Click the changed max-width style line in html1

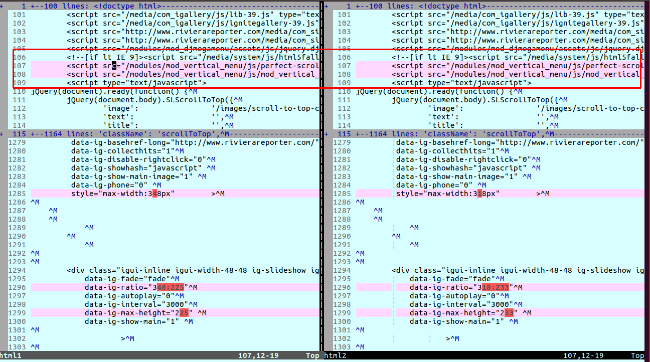[148, 194]
